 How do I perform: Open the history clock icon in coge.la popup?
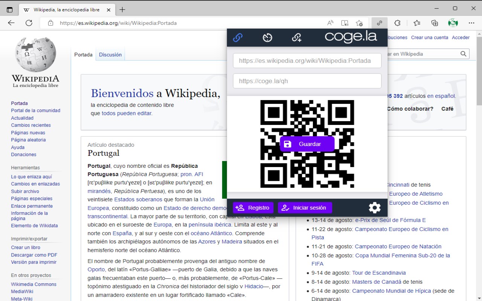tap(267, 37)
